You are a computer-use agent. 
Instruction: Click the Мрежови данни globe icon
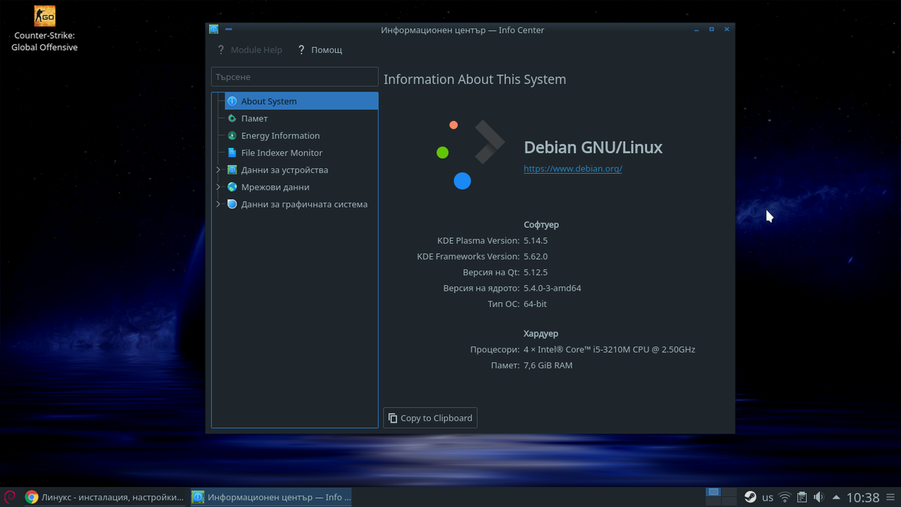[232, 187]
